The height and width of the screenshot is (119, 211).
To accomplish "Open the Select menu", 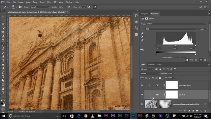I will click(x=42, y=2).
